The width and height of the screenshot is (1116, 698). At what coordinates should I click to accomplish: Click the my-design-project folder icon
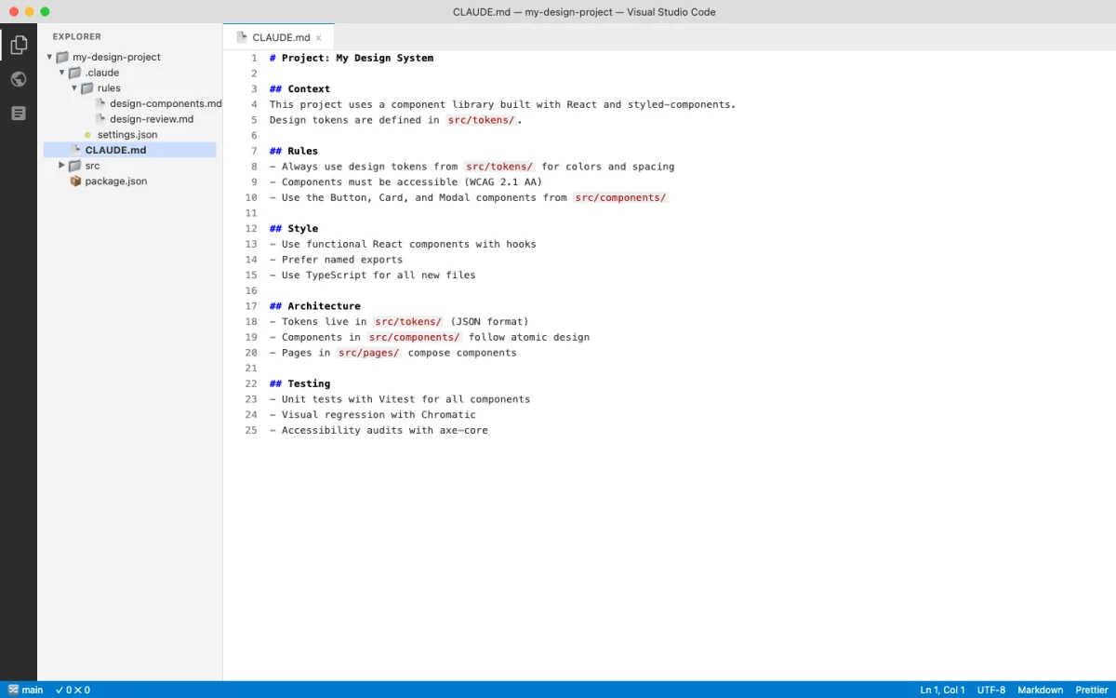coord(62,57)
